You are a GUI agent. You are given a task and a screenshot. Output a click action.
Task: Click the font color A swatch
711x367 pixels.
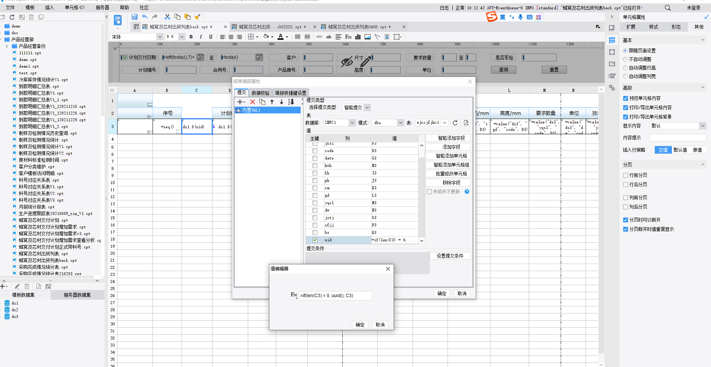(281, 37)
